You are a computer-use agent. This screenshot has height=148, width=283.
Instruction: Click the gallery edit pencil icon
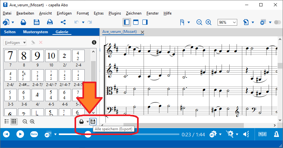pos(33,42)
